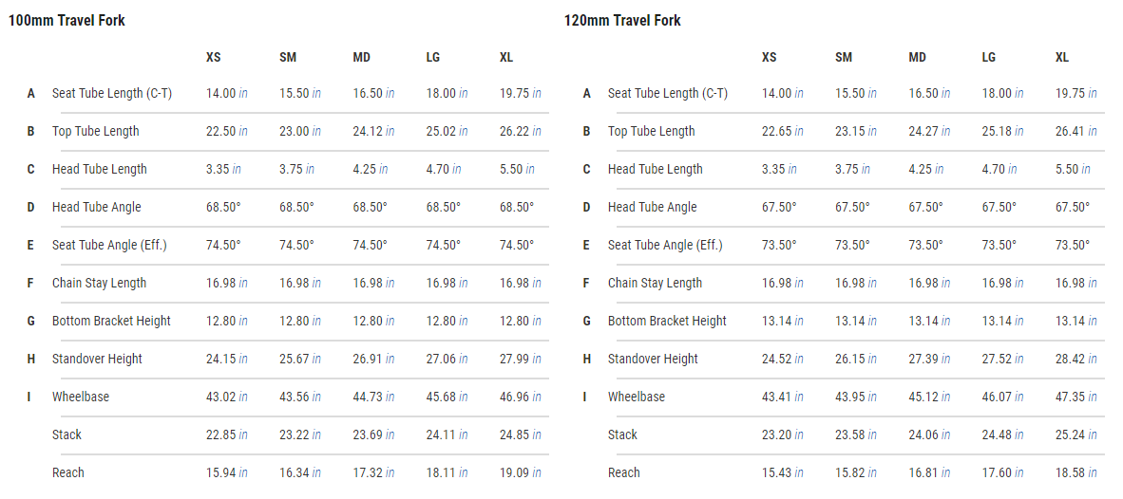Select XS column header in 100mm table
The height and width of the screenshot is (499, 1123).
click(213, 57)
